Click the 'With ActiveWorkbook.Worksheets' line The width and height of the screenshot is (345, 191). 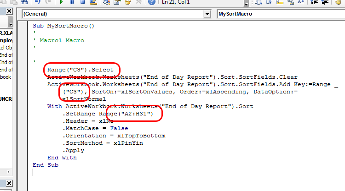point(150,106)
